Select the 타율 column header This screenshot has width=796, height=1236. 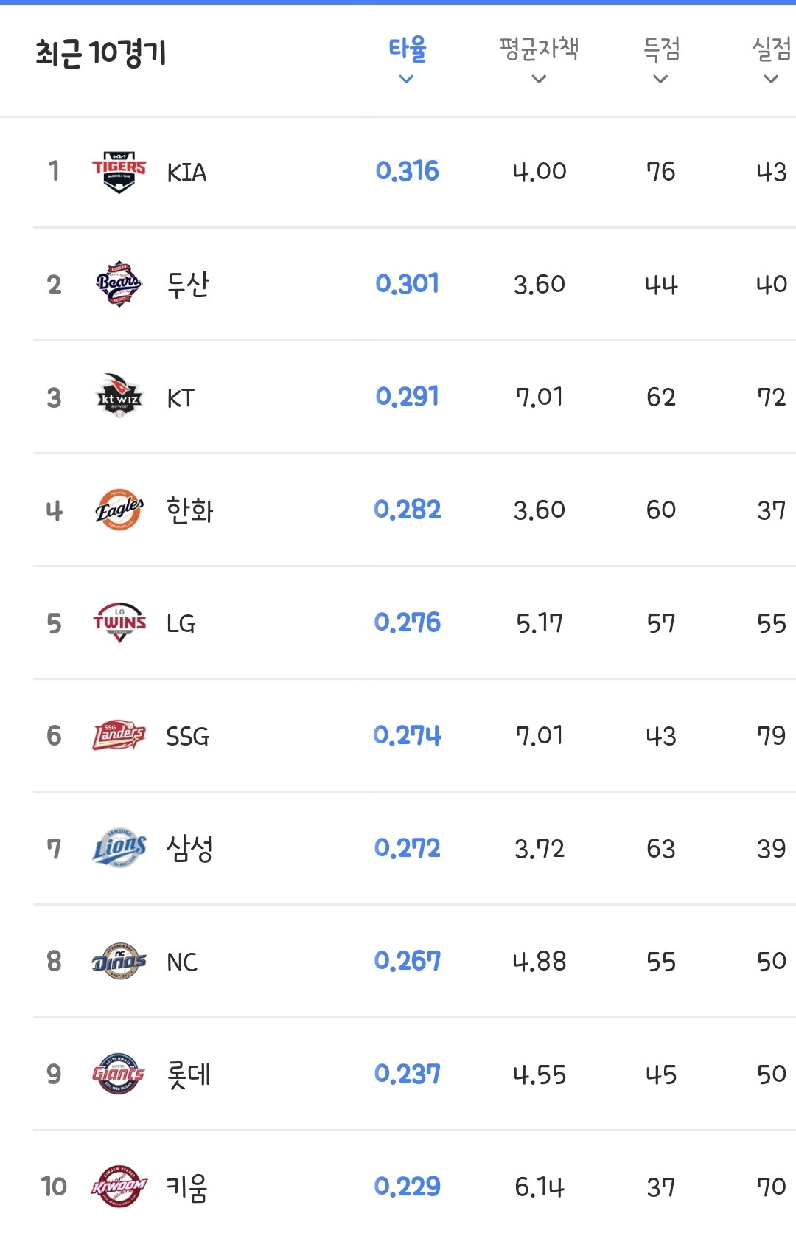tap(408, 49)
